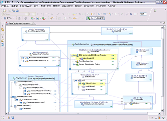
Task: Click WebSphere 7.0 Base インストール unit
Action: click(x=94, y=104)
